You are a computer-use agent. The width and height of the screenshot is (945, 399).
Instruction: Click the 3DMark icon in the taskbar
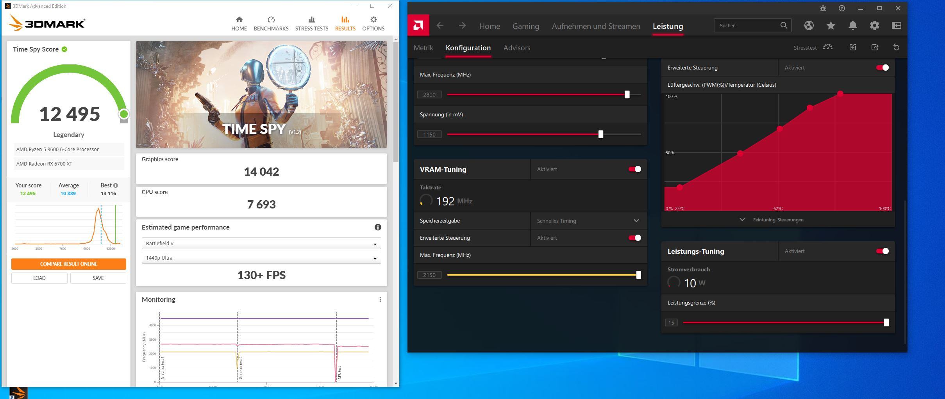click(18, 393)
